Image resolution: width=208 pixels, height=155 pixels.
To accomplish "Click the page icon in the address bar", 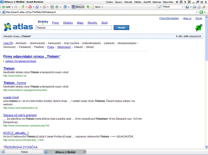I will pos(4,12).
